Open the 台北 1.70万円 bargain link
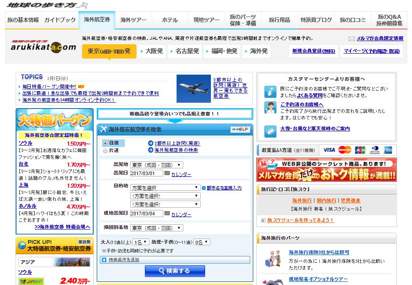The image size is (412, 285). click(x=23, y=164)
